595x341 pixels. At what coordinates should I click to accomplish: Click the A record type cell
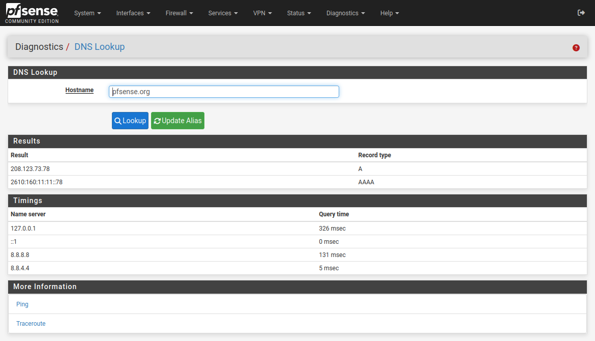(360, 168)
